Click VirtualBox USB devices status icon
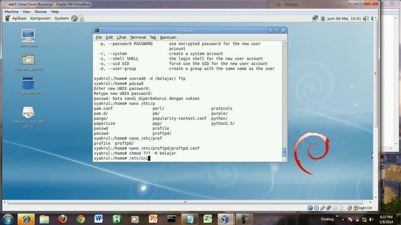 pyautogui.click(x=322, y=208)
